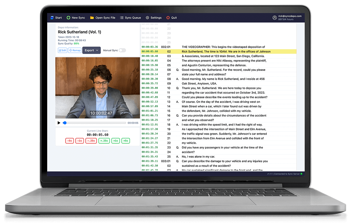Enable the Manual Sync toggle

point(122,50)
